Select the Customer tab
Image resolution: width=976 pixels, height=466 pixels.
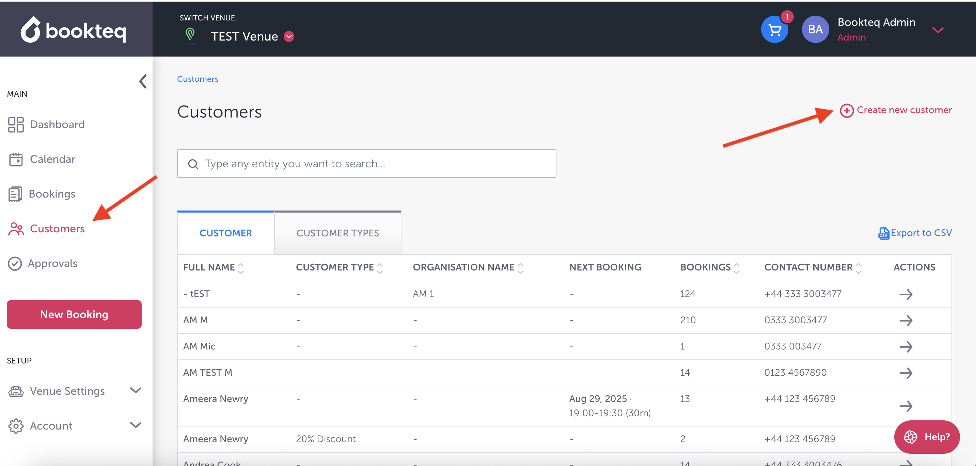(x=225, y=233)
